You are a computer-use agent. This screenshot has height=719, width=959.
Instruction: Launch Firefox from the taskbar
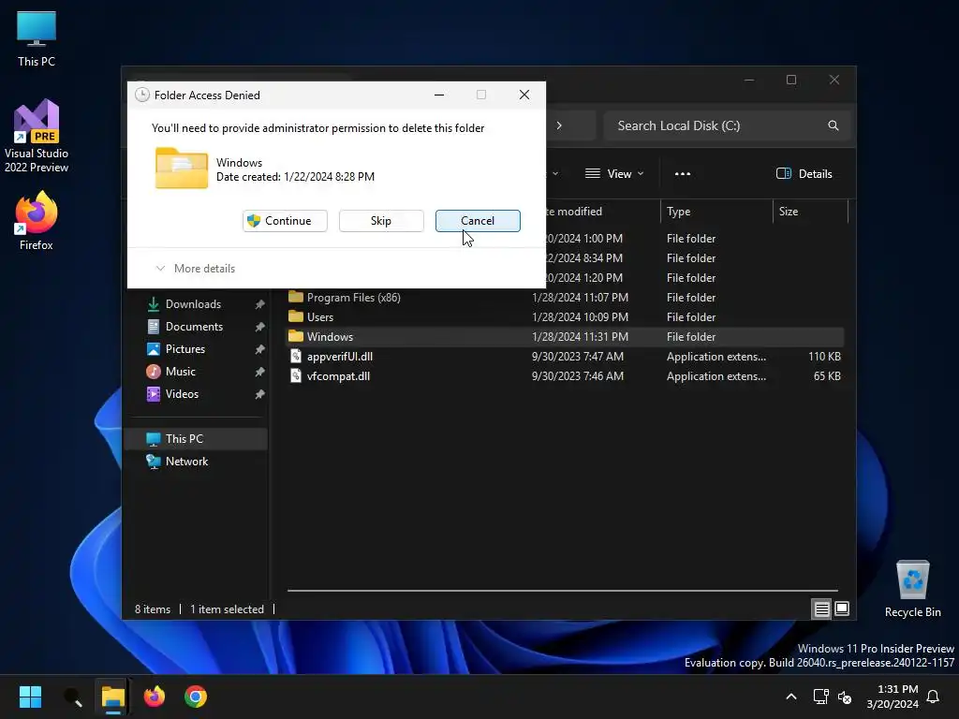point(155,697)
